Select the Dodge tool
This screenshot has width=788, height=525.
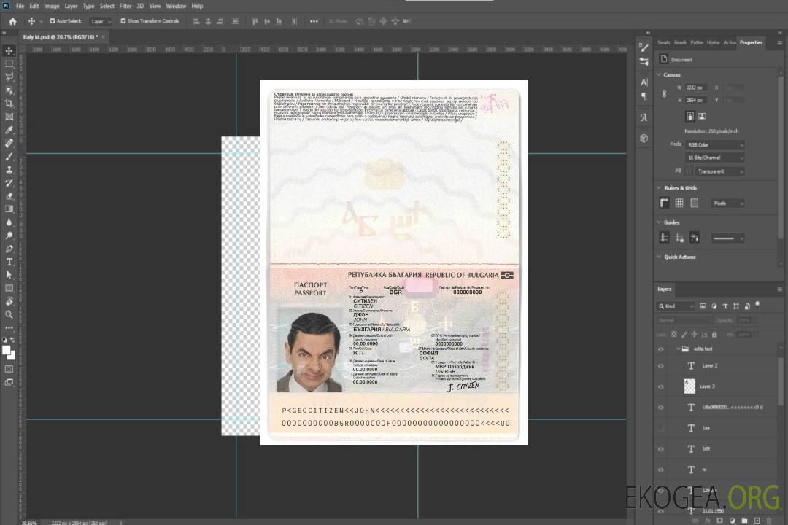pyautogui.click(x=9, y=235)
